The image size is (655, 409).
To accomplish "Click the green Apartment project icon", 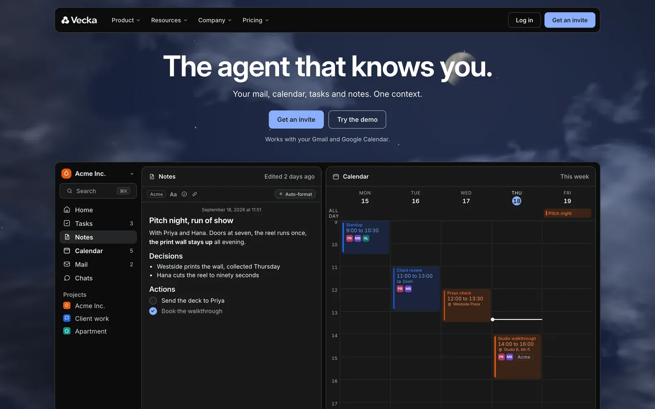I will point(67,331).
